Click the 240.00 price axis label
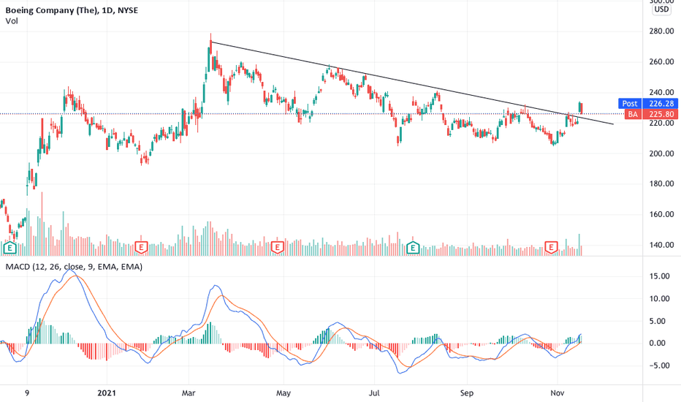 click(661, 92)
